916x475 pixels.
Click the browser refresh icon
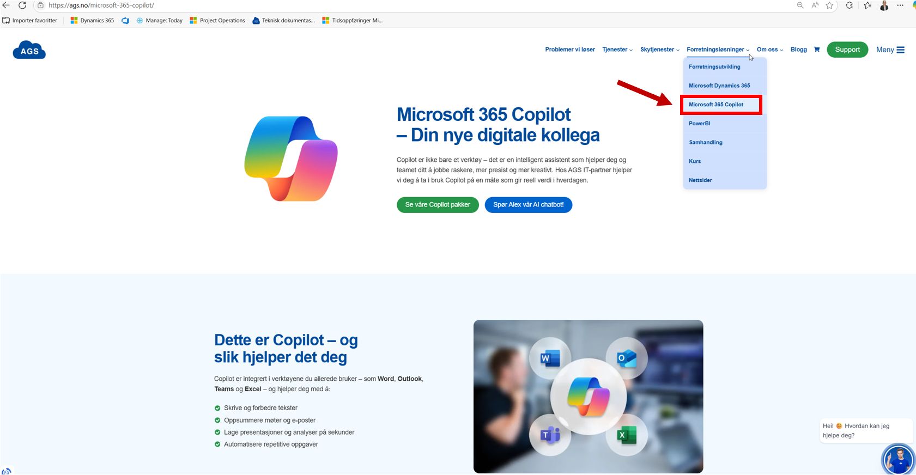click(x=22, y=5)
